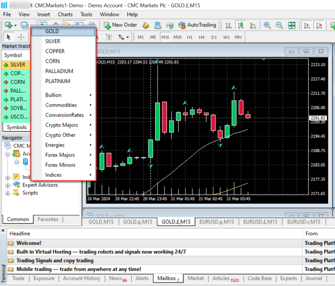The image size is (335, 286).
Task: Select the Cursor arrow tool
Action: pos(9,37)
